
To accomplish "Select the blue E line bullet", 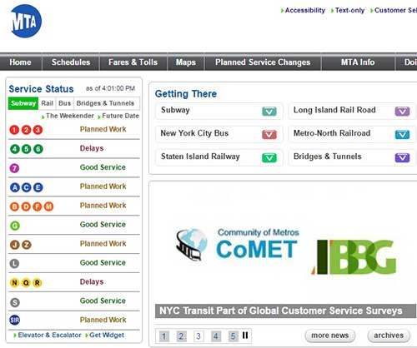I will (x=38, y=187).
